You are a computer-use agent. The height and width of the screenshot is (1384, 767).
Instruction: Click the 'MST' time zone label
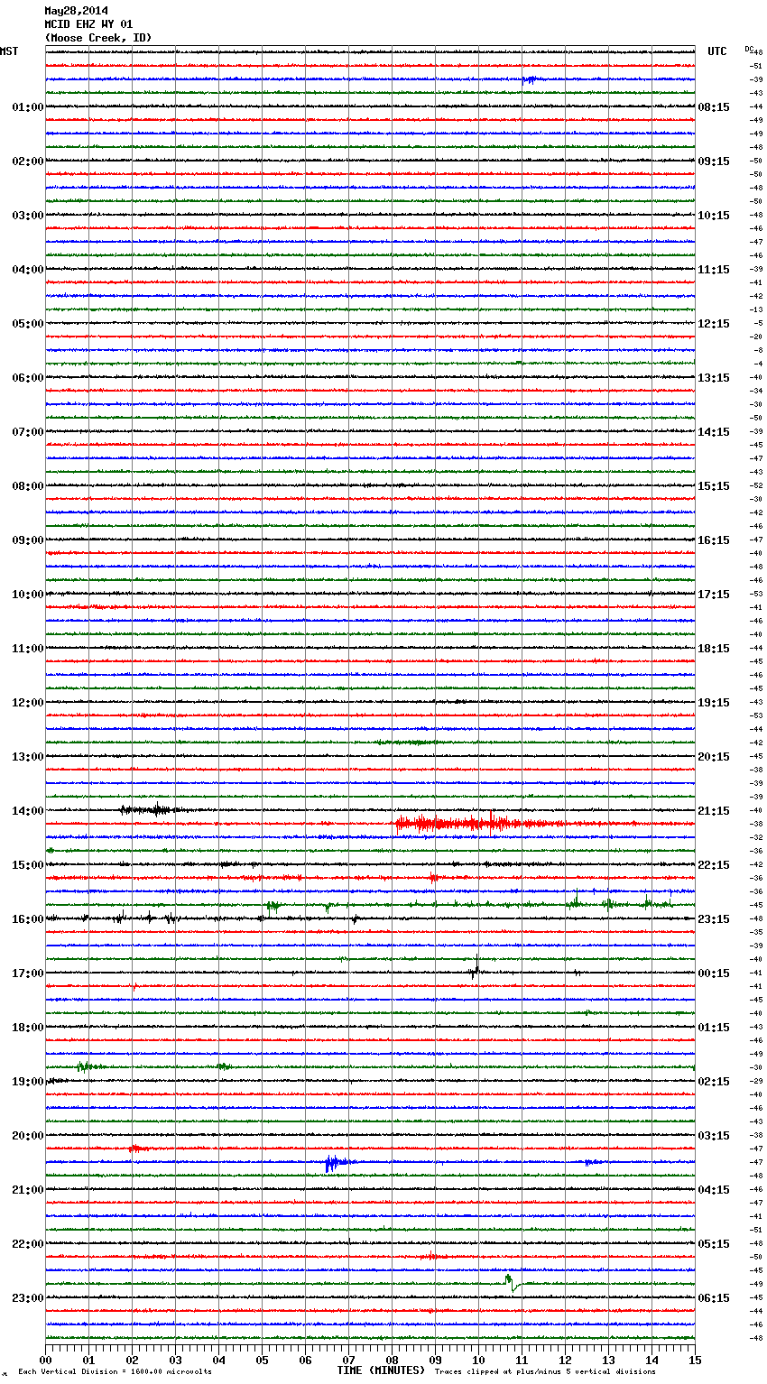[9, 51]
